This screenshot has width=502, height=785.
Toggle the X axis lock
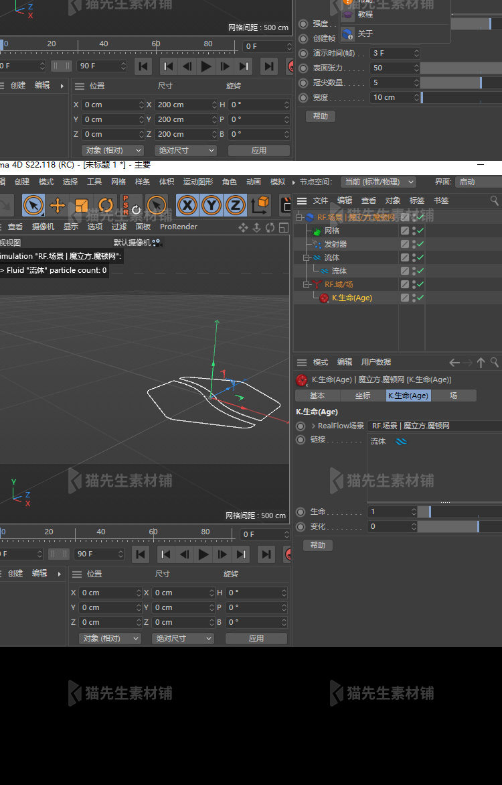click(187, 205)
